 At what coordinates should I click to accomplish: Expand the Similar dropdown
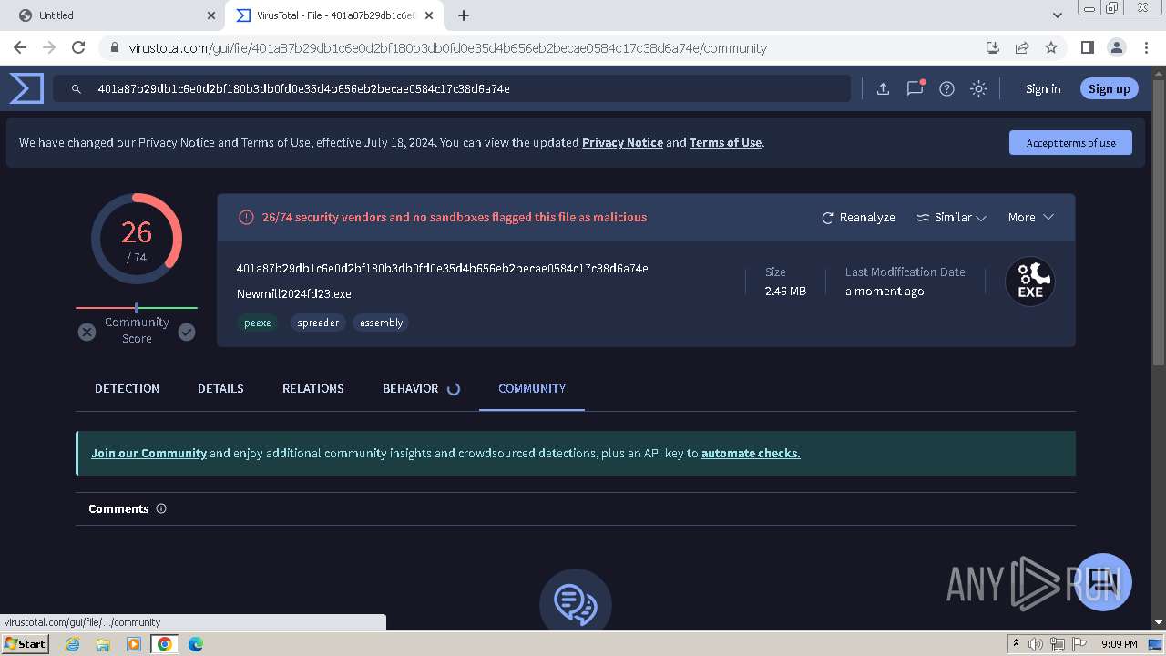[x=952, y=218]
